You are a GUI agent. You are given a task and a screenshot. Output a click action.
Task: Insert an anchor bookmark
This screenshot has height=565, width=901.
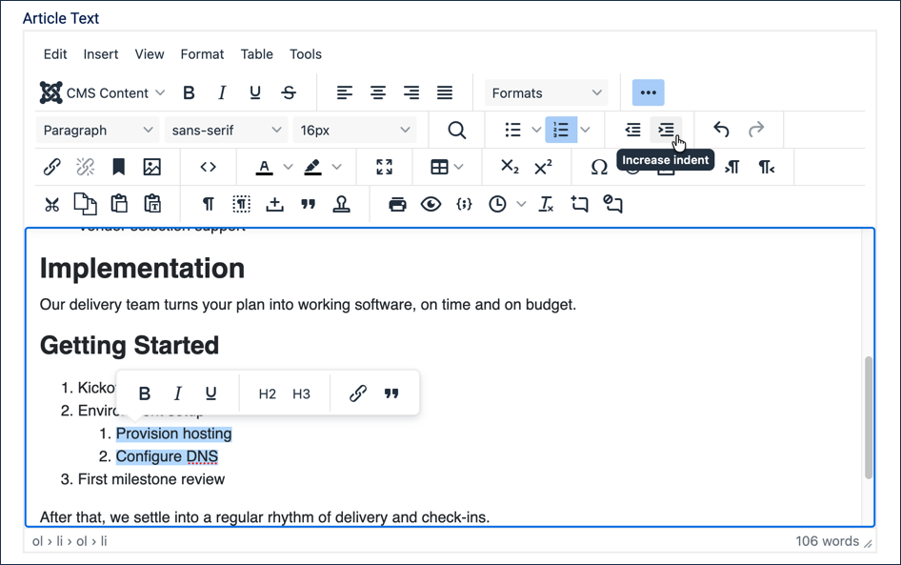click(x=118, y=167)
